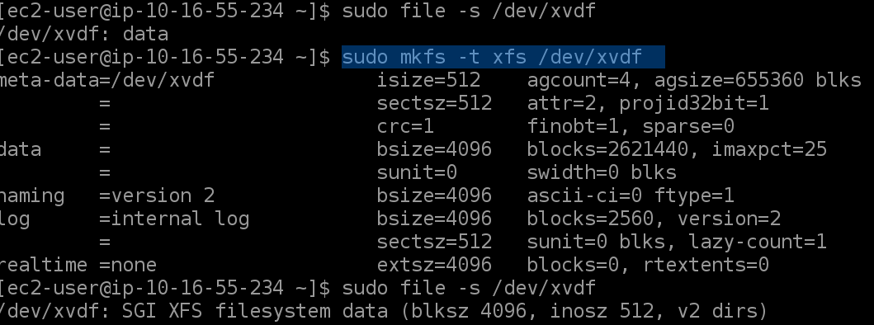The image size is (874, 325).
Task: Click the 'sunit=0' value in data section
Action: tap(417, 172)
